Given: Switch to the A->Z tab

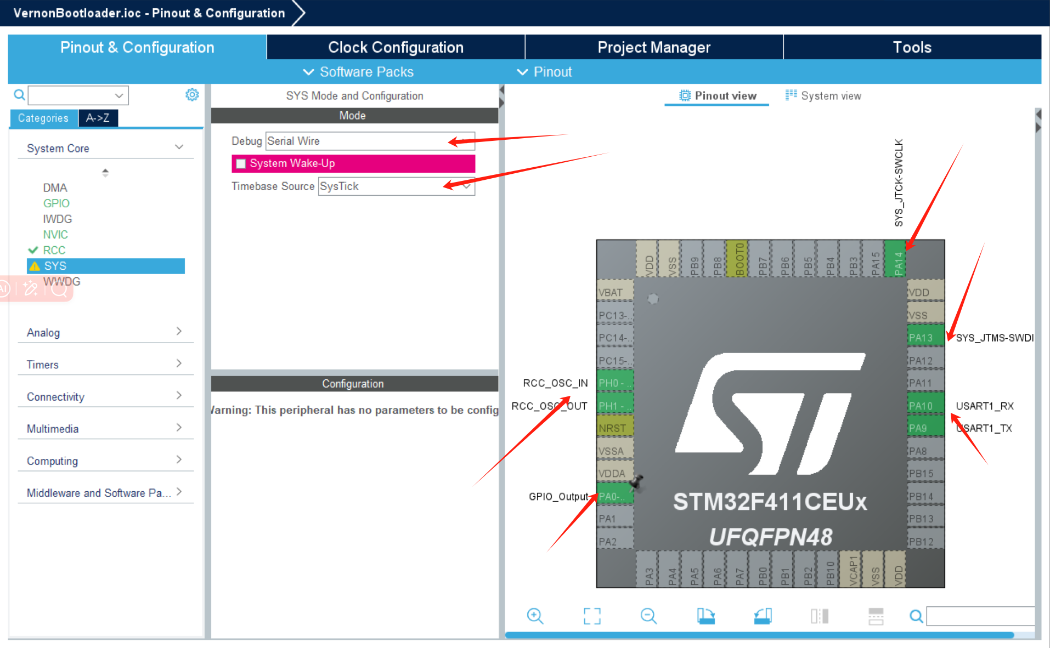Looking at the screenshot, I should coord(98,118).
